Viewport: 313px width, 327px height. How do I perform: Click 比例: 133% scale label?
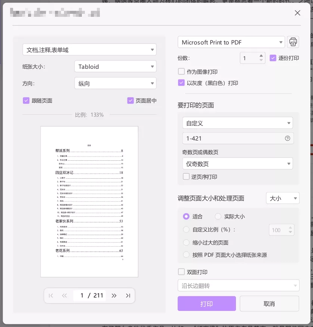89,115
